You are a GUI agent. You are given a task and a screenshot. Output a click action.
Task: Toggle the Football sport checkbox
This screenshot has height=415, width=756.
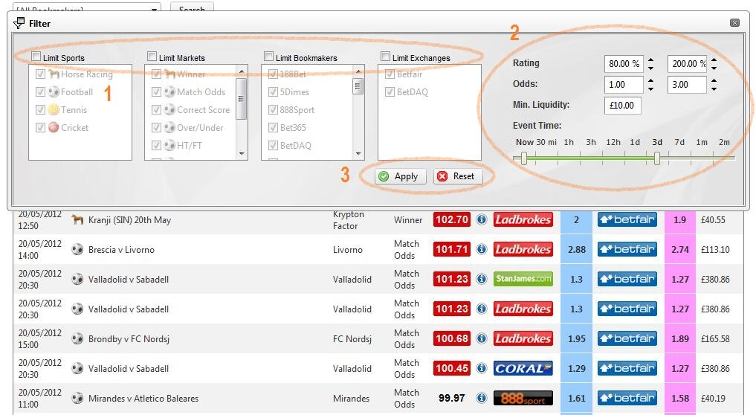click(x=40, y=91)
